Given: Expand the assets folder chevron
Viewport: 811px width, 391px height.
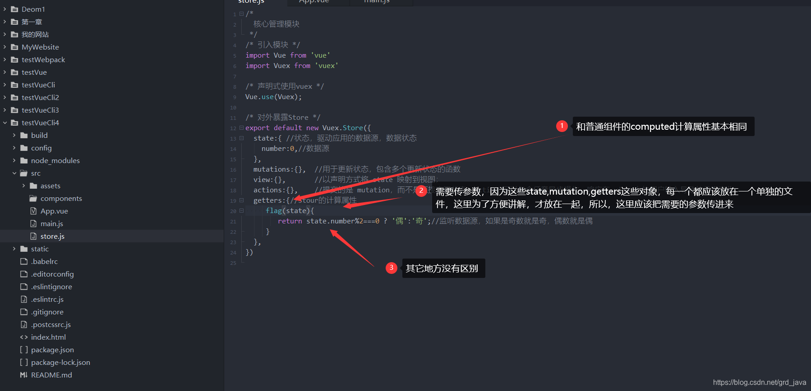Looking at the screenshot, I should pyautogui.click(x=24, y=186).
